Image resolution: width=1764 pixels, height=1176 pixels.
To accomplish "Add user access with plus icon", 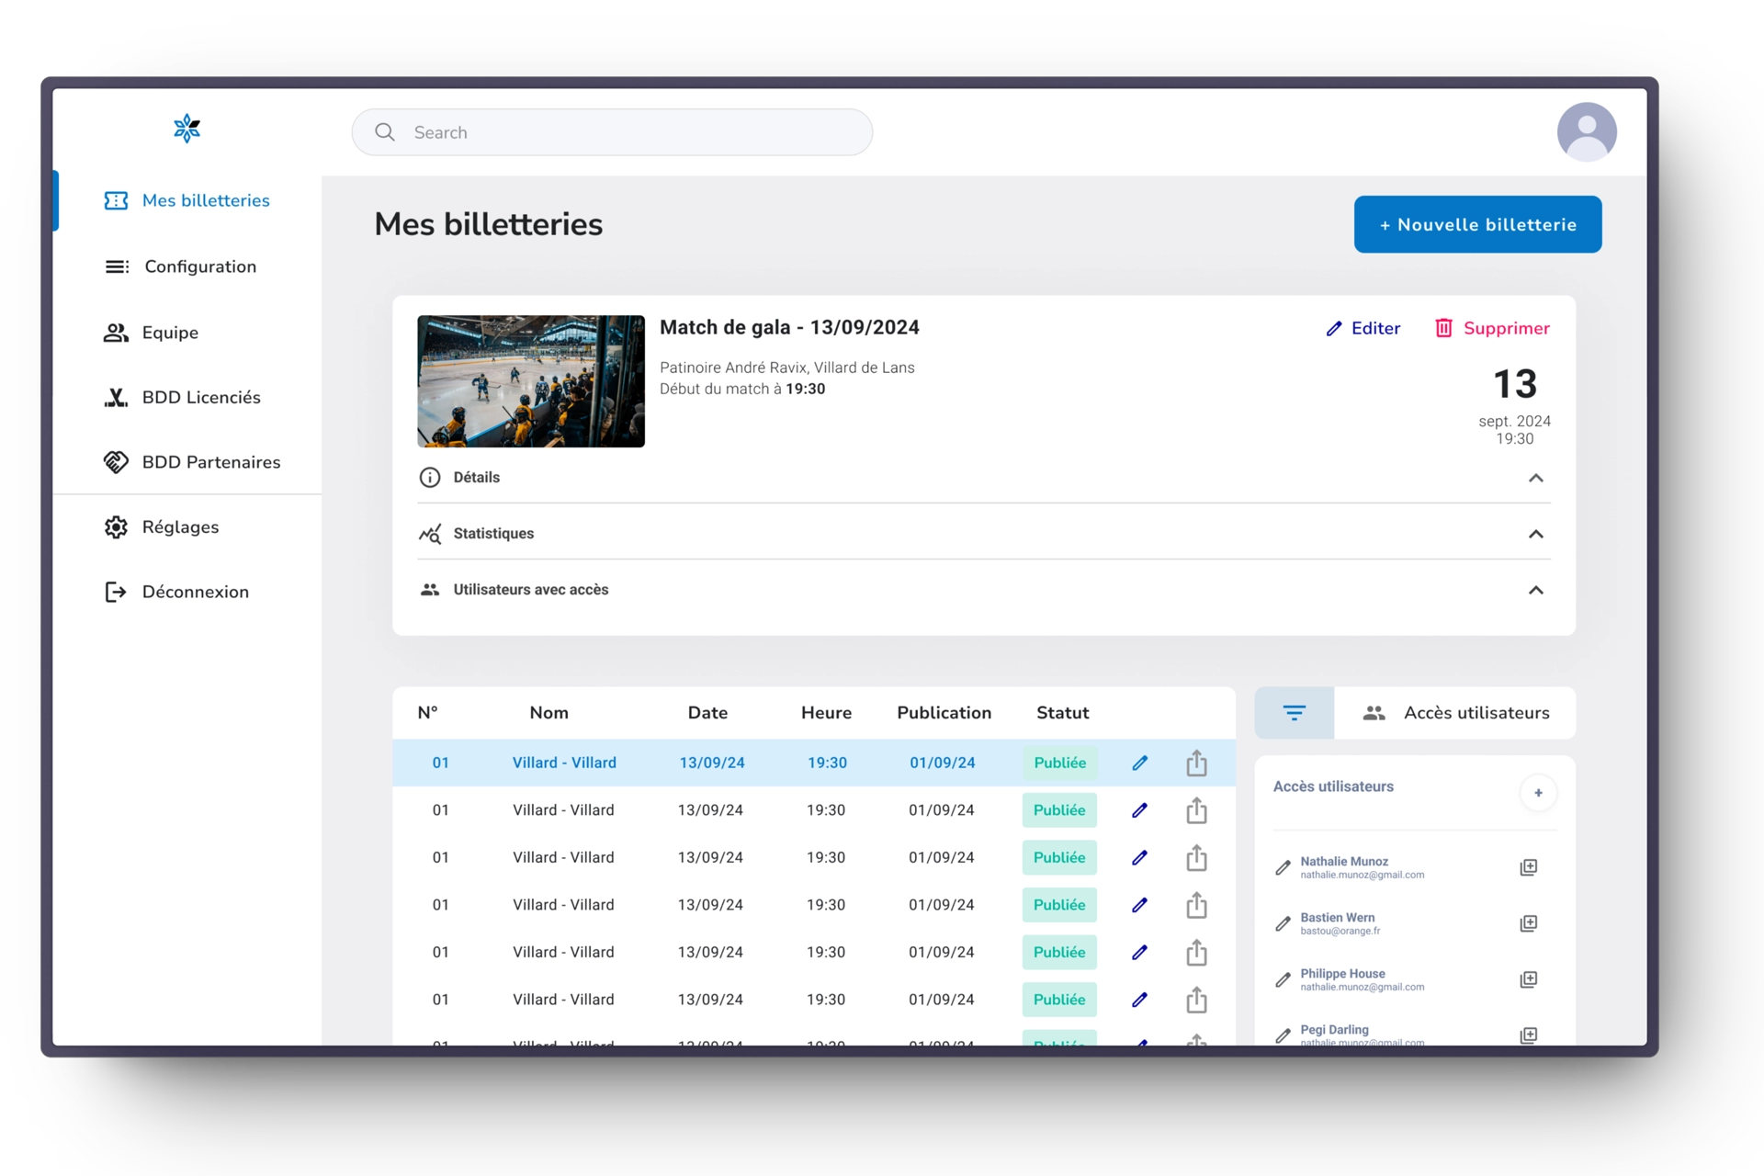I will coord(1538,793).
